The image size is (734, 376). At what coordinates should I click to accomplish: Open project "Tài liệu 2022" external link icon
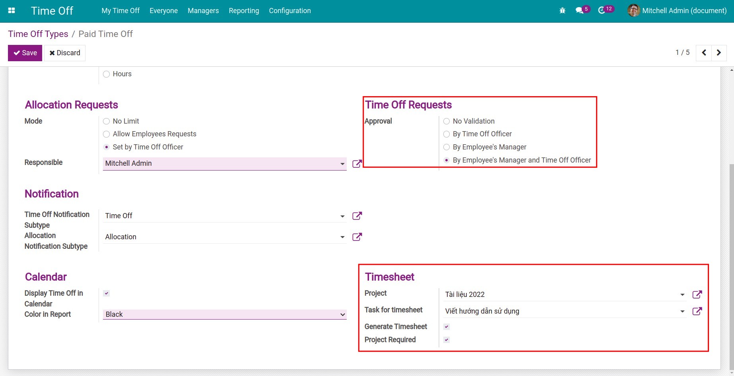tap(697, 295)
